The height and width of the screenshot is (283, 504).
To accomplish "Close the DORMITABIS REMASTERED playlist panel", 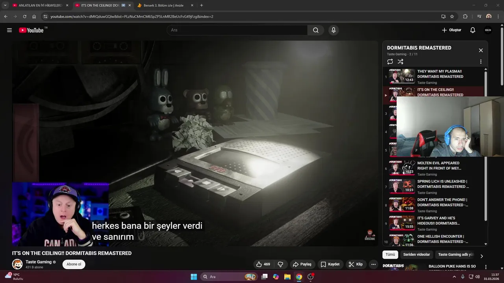I will pyautogui.click(x=481, y=50).
